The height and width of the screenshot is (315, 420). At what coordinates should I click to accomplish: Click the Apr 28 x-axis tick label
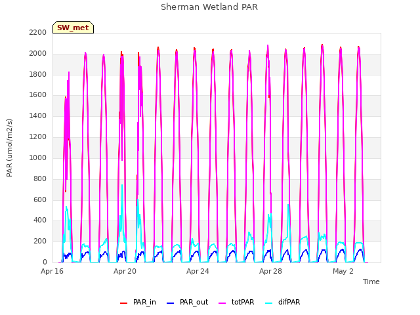[270, 271]
